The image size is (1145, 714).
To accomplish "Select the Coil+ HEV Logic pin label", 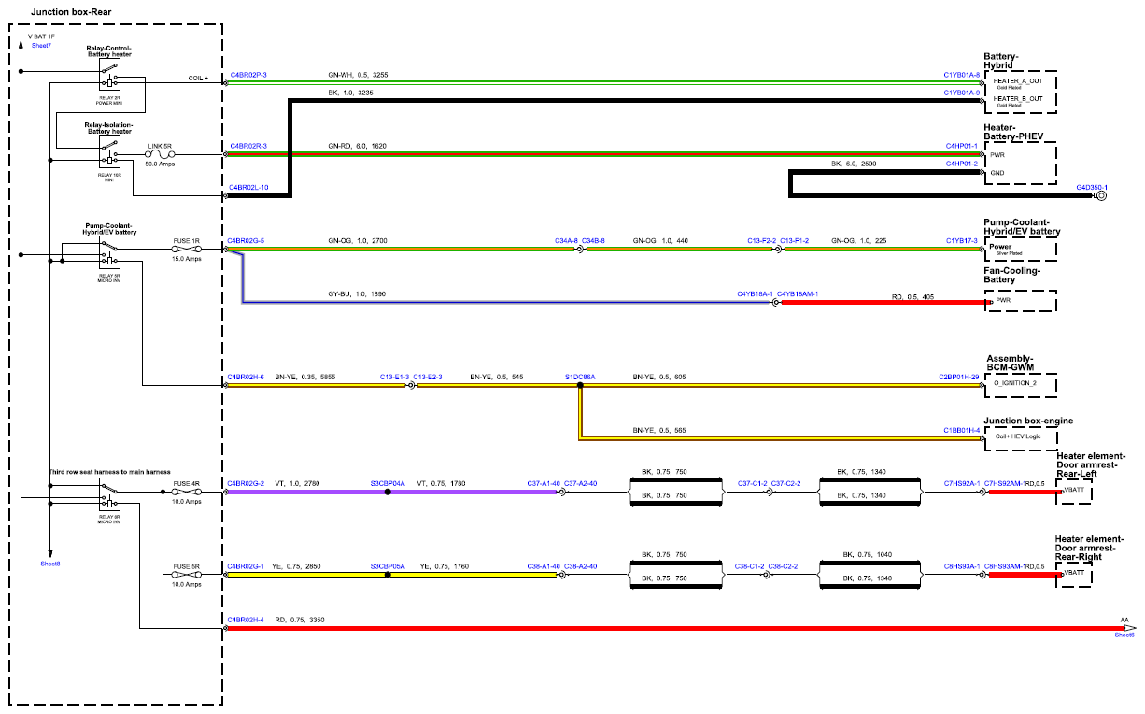I will point(1016,437).
